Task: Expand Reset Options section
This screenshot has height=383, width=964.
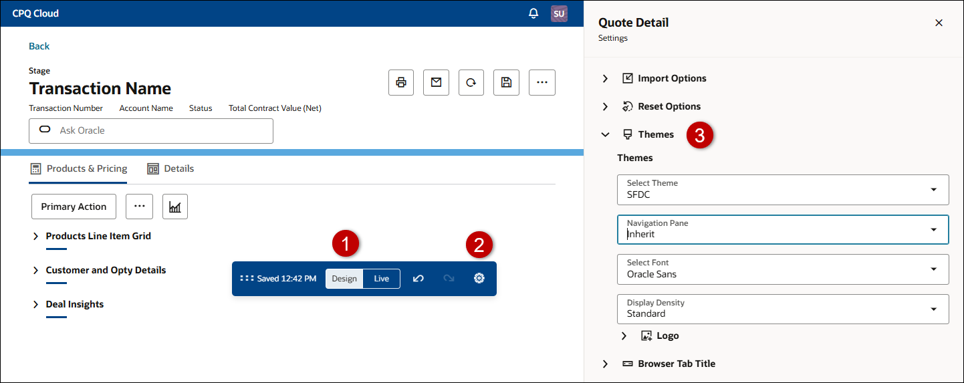Action: click(x=605, y=106)
